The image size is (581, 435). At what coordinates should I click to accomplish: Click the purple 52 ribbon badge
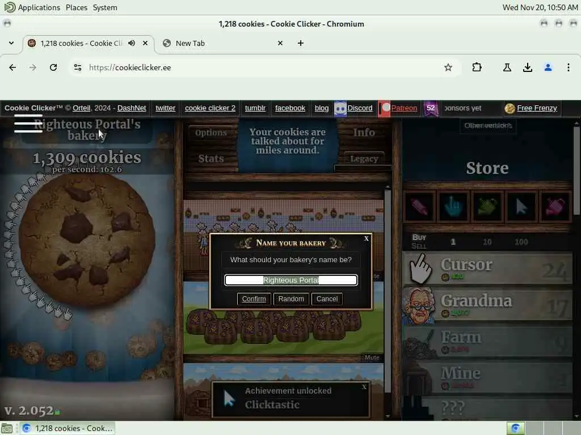431,109
